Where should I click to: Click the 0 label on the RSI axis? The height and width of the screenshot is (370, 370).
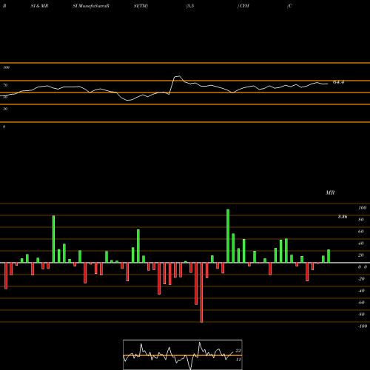4,127
